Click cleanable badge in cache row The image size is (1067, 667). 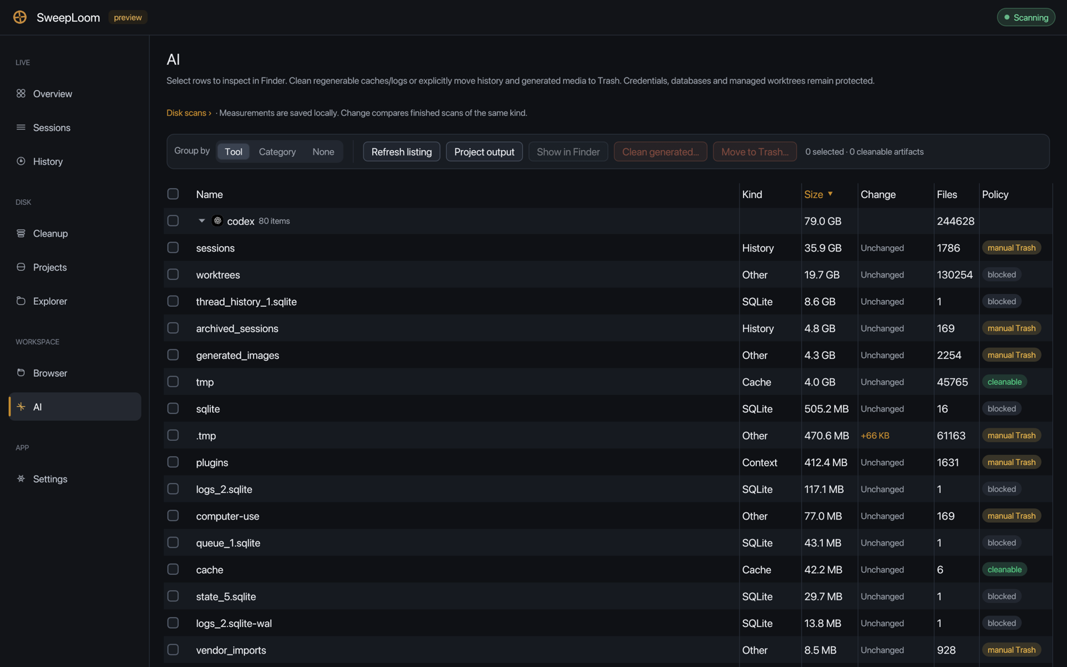pos(1004,570)
